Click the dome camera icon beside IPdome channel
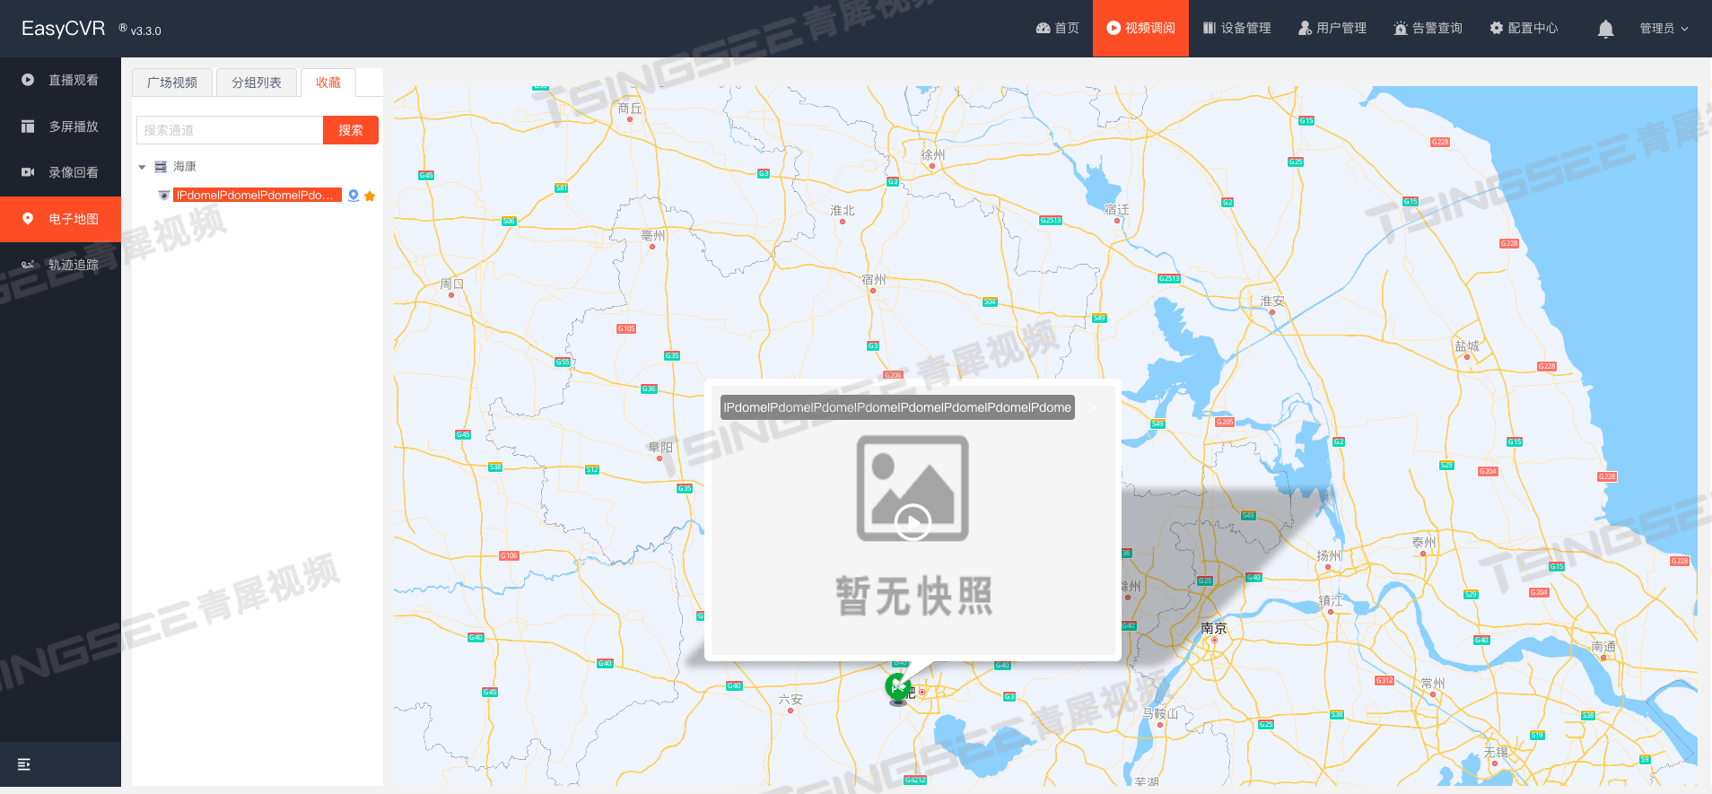The width and height of the screenshot is (1712, 794). (163, 195)
